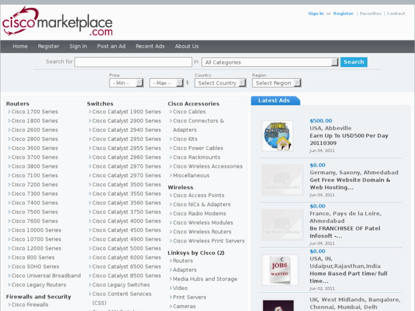Viewport: 415px width, 311px height.
Task: Open the Contact link
Action: point(396,14)
